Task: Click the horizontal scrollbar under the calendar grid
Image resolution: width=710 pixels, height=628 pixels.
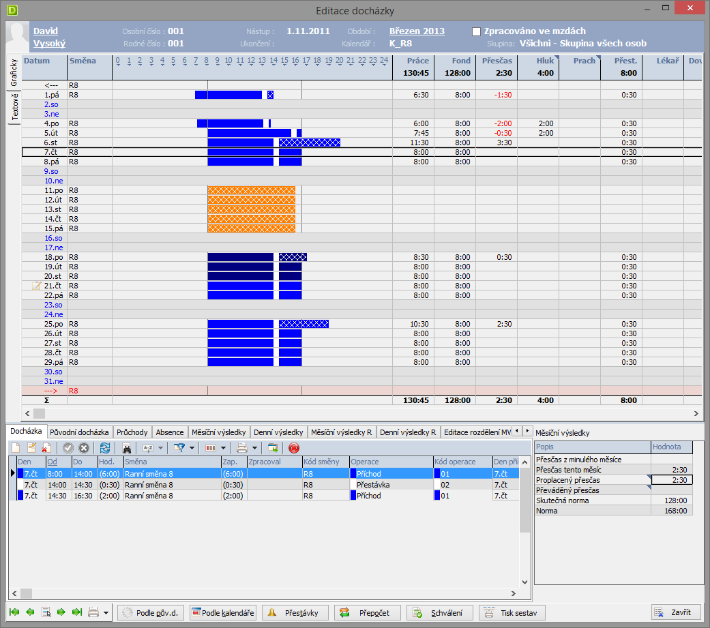Action: [361, 413]
